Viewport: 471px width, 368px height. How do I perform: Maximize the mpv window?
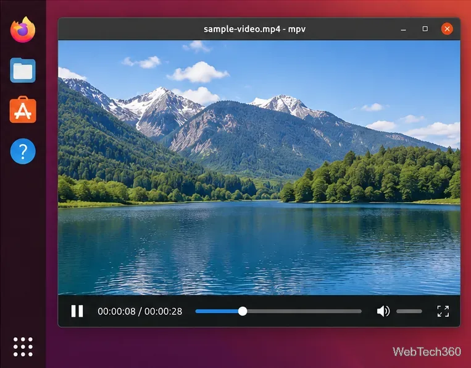point(425,29)
